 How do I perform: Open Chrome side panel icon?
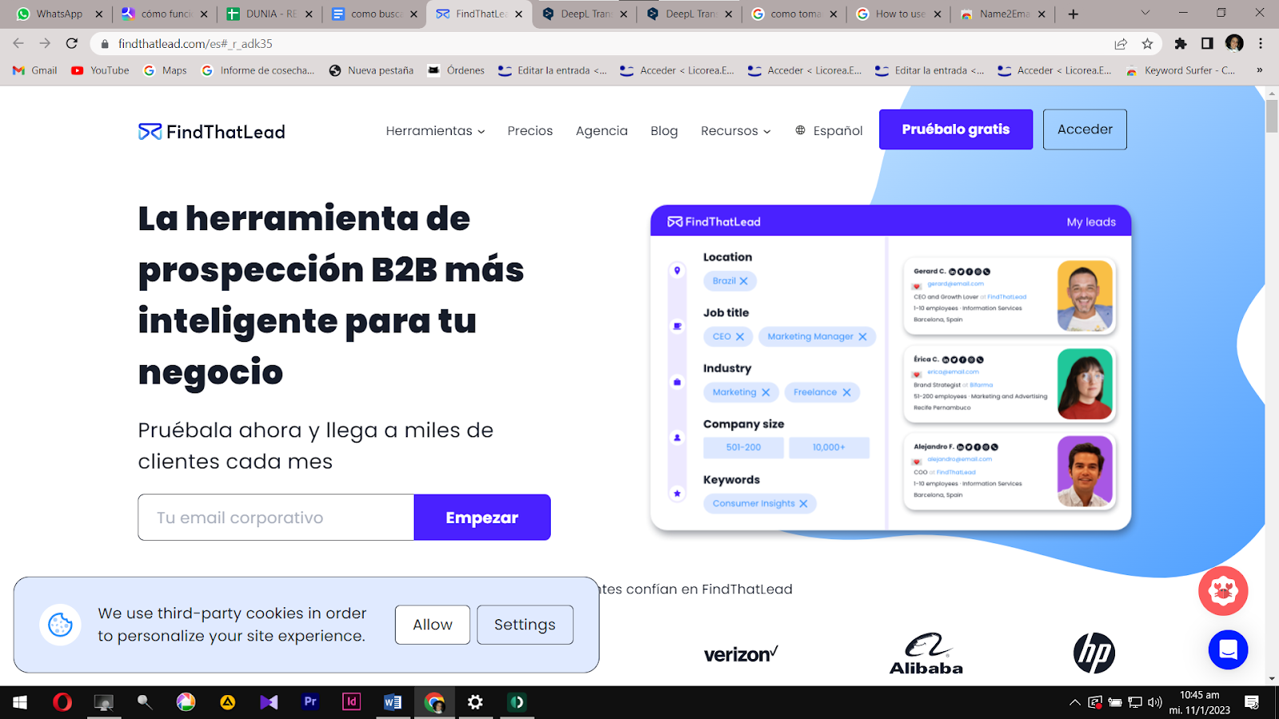click(1207, 44)
